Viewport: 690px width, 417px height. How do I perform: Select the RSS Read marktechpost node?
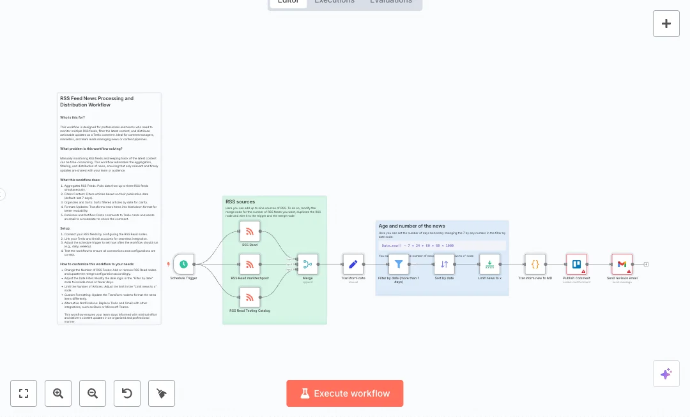click(250, 264)
